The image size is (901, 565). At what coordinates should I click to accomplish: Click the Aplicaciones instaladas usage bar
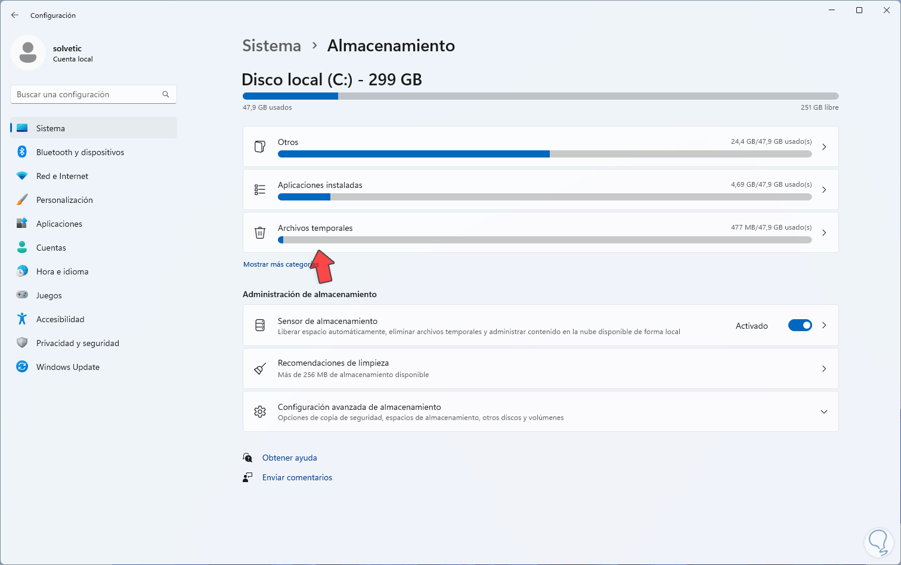click(x=545, y=197)
